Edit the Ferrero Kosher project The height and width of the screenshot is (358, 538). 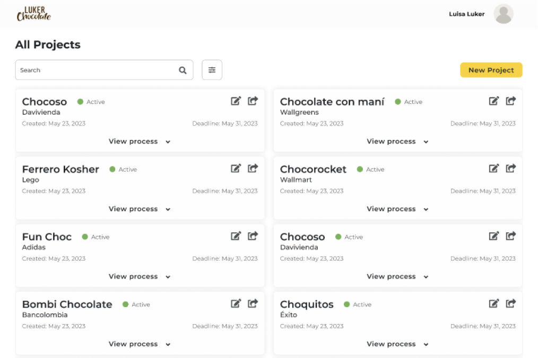(236, 168)
